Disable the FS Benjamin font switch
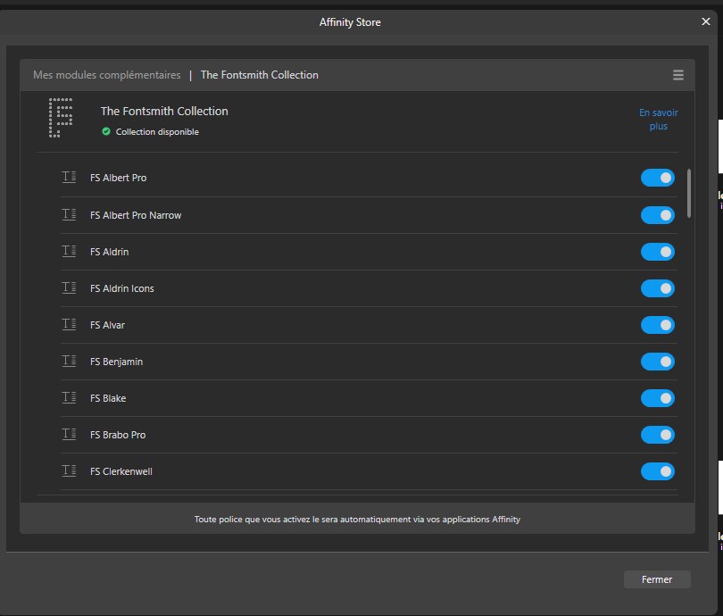Screen dimensions: 723x616 658,362
